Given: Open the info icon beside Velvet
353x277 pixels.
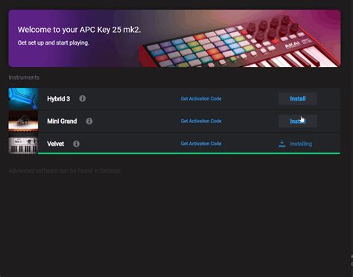Looking at the screenshot, I should [x=77, y=144].
